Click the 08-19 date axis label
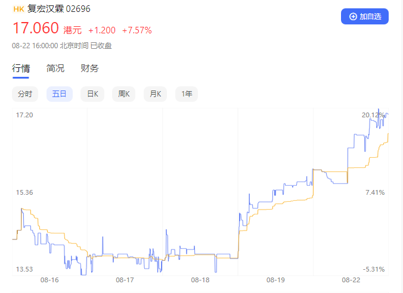 tap(275, 280)
